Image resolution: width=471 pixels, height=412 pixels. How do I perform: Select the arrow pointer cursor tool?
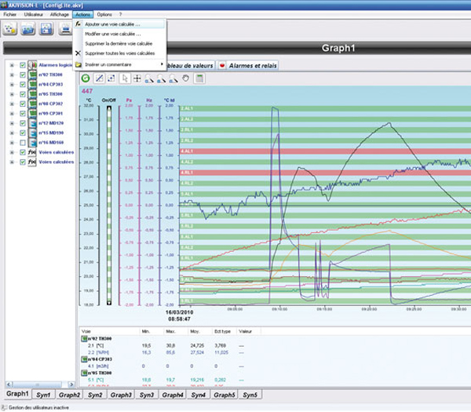click(x=125, y=78)
